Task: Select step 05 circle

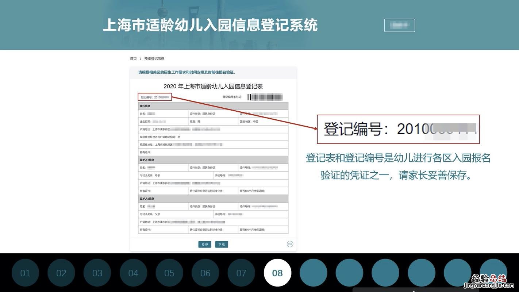Action: point(169,273)
